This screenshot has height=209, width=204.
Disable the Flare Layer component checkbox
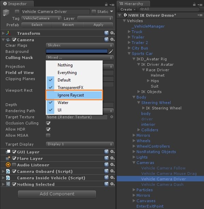(14, 158)
